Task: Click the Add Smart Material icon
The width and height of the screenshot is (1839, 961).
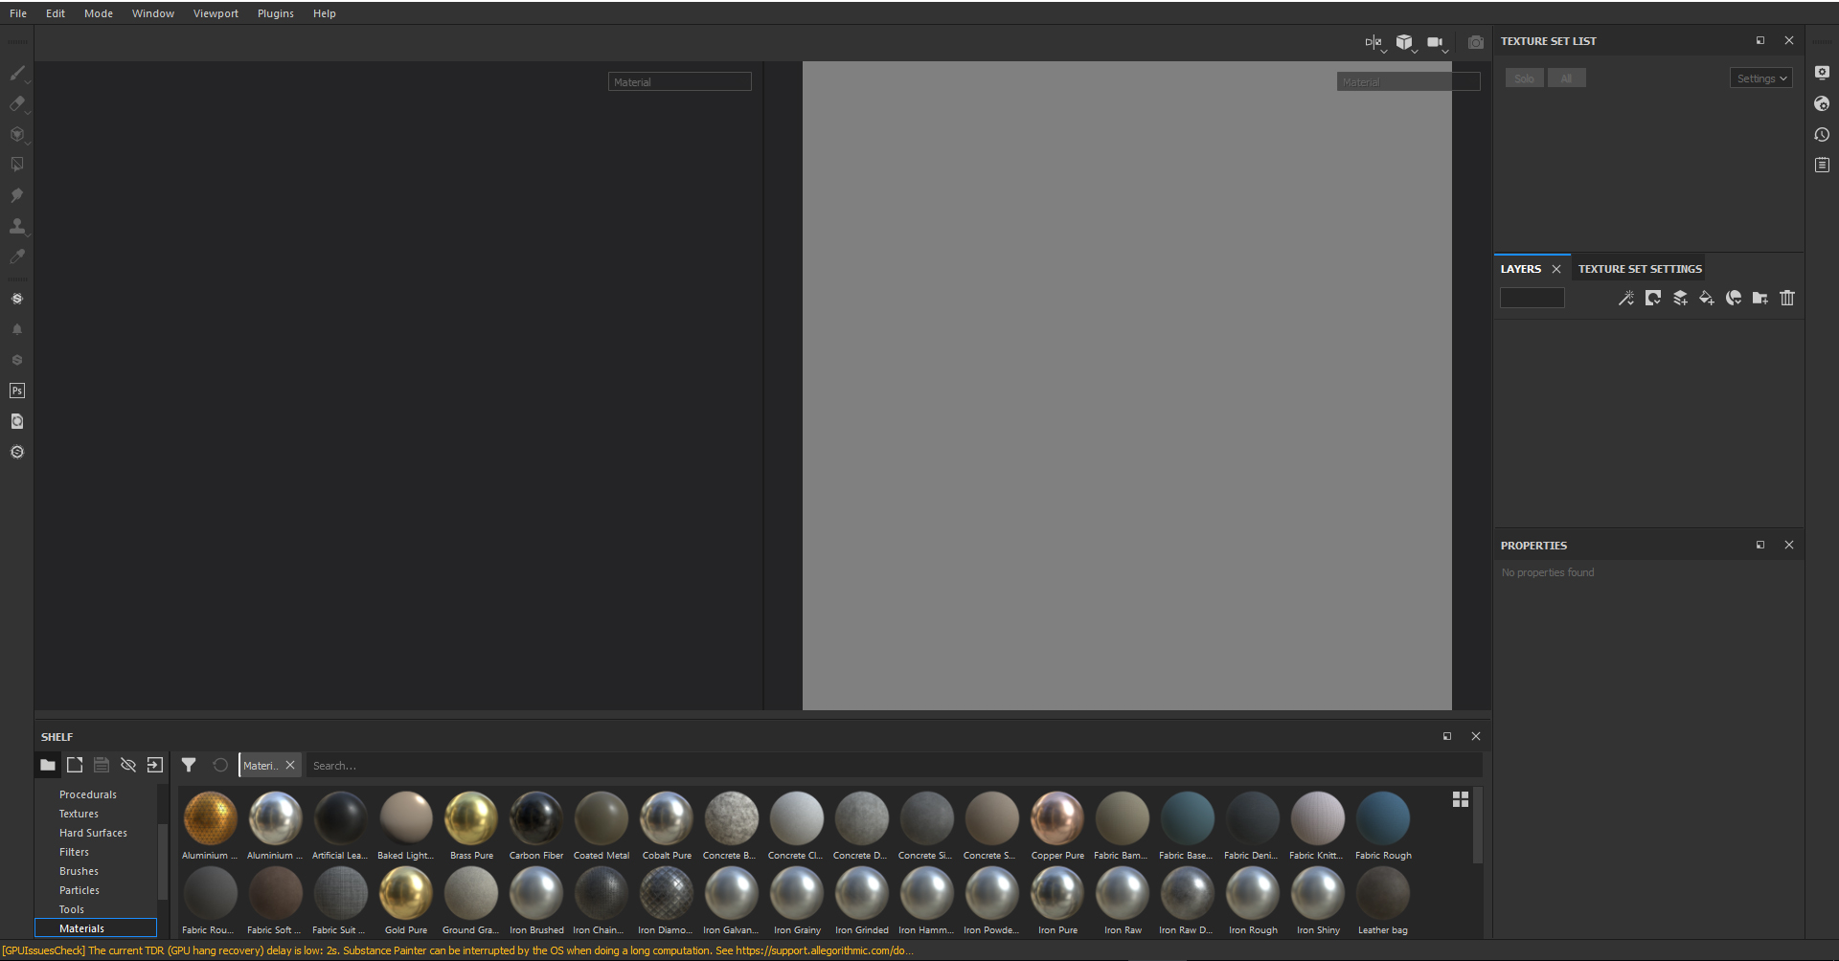Action: coord(1734,298)
